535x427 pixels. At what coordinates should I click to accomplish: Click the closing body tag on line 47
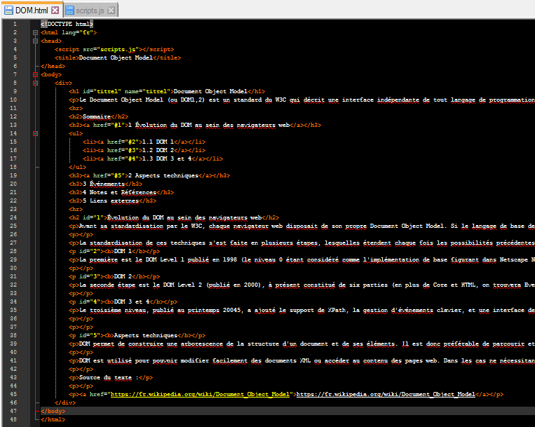(53, 411)
